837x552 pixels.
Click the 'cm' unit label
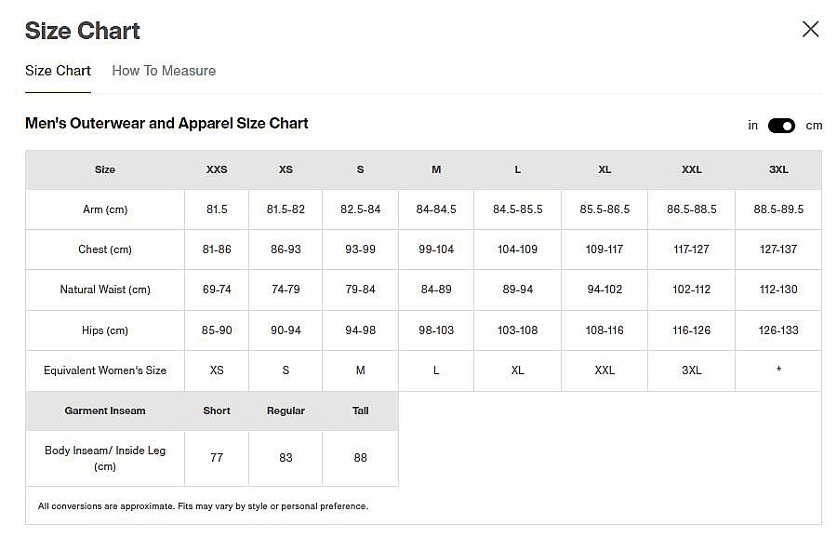(814, 126)
